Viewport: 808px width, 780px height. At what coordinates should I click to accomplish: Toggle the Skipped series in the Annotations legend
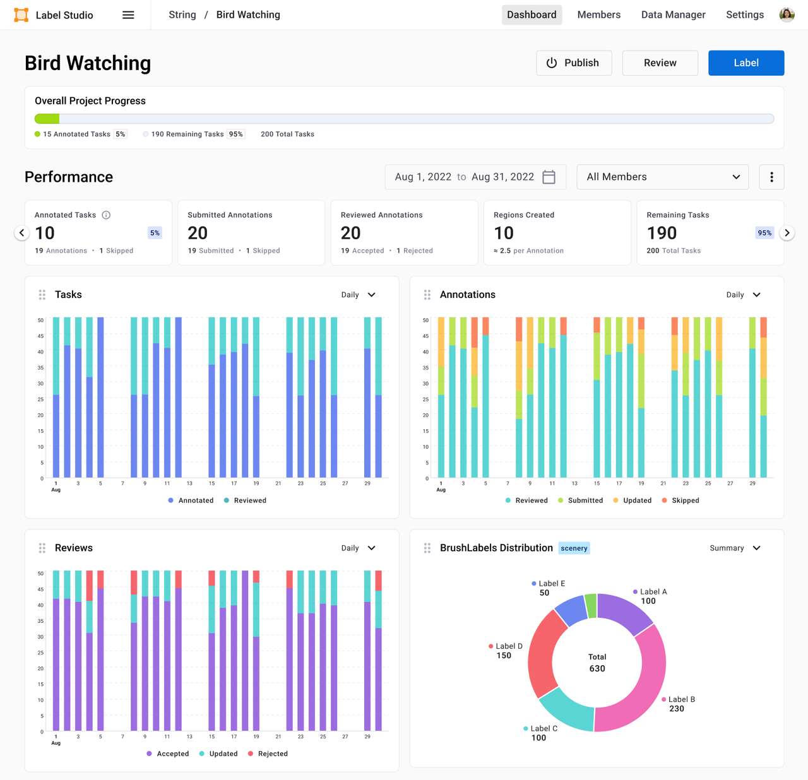tap(680, 500)
